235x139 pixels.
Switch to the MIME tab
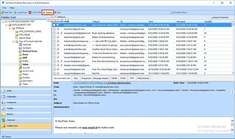click(114, 78)
